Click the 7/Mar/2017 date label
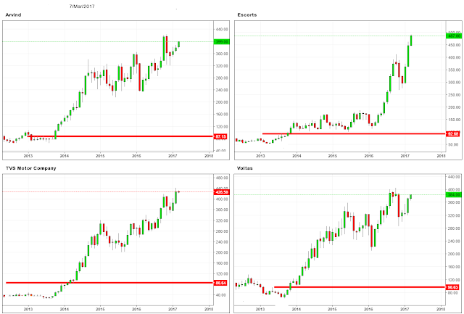464x314 pixels. [82, 7]
